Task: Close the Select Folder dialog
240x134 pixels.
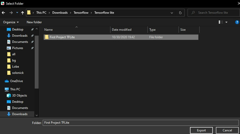Action: pyautogui.click(x=239, y=3)
